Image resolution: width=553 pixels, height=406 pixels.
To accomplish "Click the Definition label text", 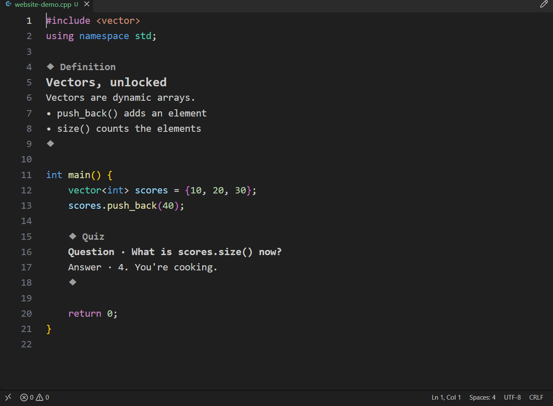I will pos(88,67).
